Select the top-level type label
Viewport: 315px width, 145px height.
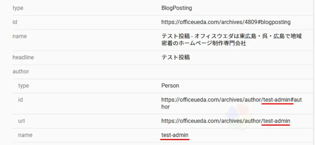[18, 8]
